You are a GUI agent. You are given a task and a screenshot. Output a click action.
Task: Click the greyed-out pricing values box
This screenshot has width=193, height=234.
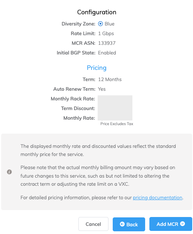[115, 108]
